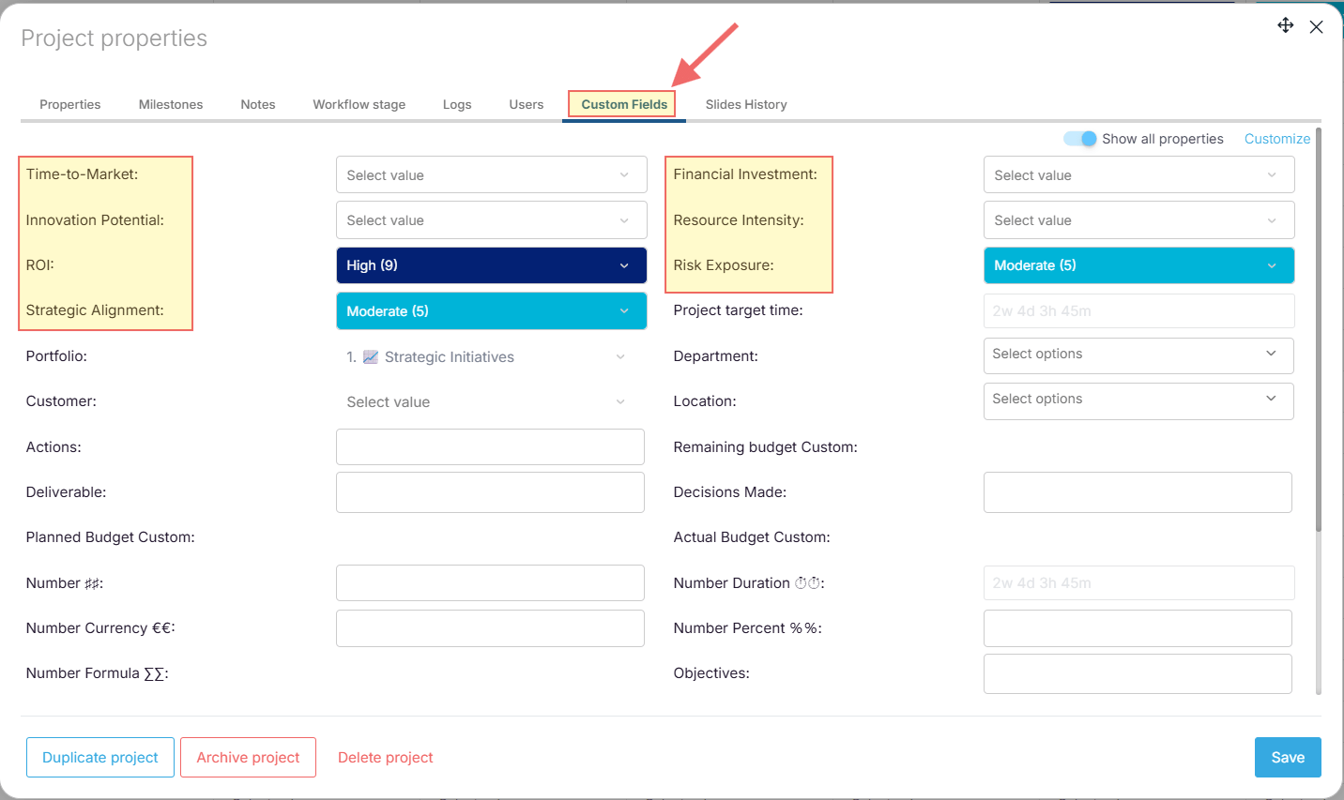Close the Project properties dialog

click(x=1317, y=27)
